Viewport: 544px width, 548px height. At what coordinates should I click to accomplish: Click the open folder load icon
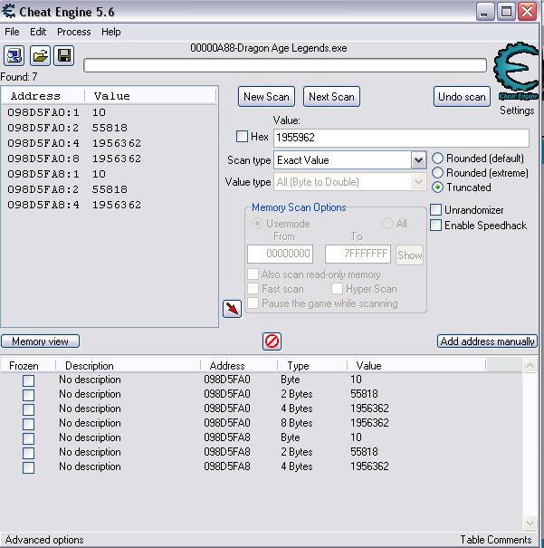click(40, 55)
